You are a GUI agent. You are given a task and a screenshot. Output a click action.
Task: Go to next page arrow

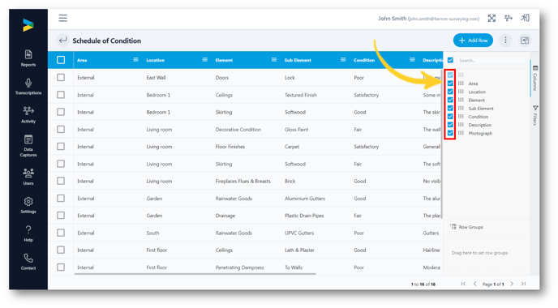(512, 284)
